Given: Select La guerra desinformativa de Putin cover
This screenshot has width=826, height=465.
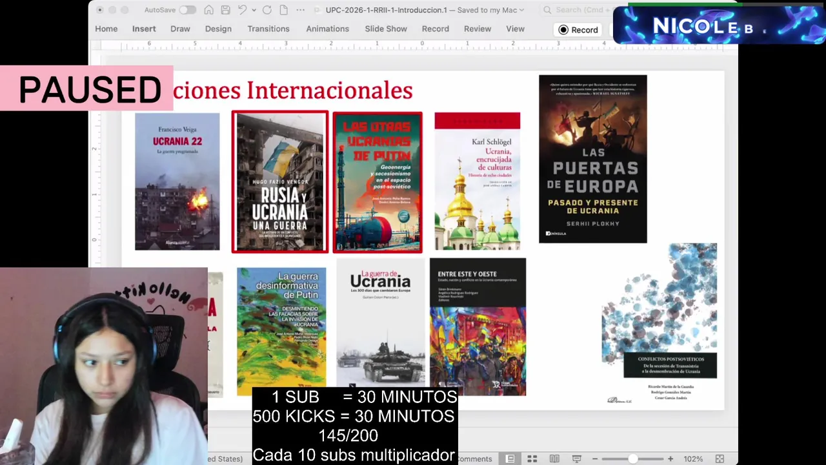Looking at the screenshot, I should click(x=281, y=331).
